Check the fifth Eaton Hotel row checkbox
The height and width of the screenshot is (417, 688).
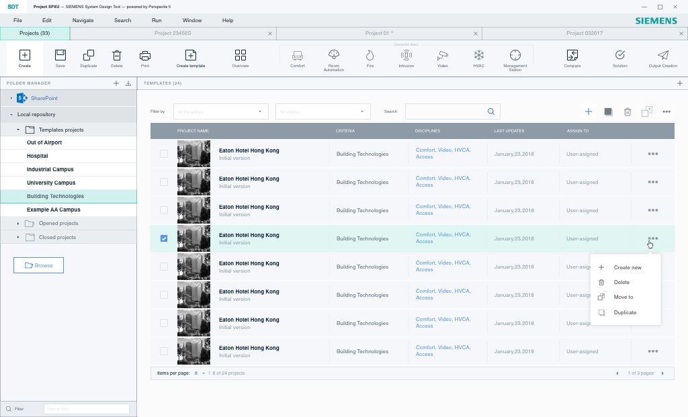(164, 267)
